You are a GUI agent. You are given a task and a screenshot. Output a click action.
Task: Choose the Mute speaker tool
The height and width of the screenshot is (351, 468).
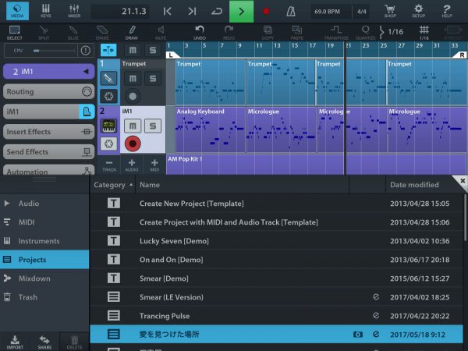161,33
